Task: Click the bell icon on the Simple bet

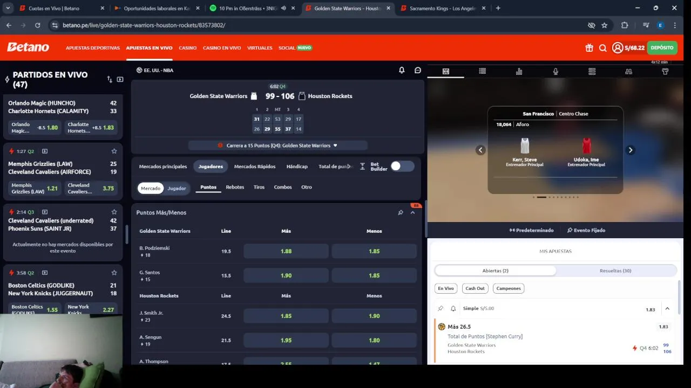Action: (453, 308)
